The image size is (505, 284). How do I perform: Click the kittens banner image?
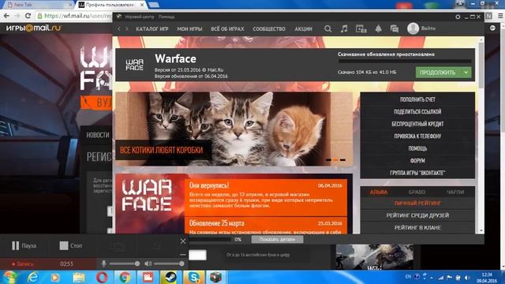click(x=234, y=129)
